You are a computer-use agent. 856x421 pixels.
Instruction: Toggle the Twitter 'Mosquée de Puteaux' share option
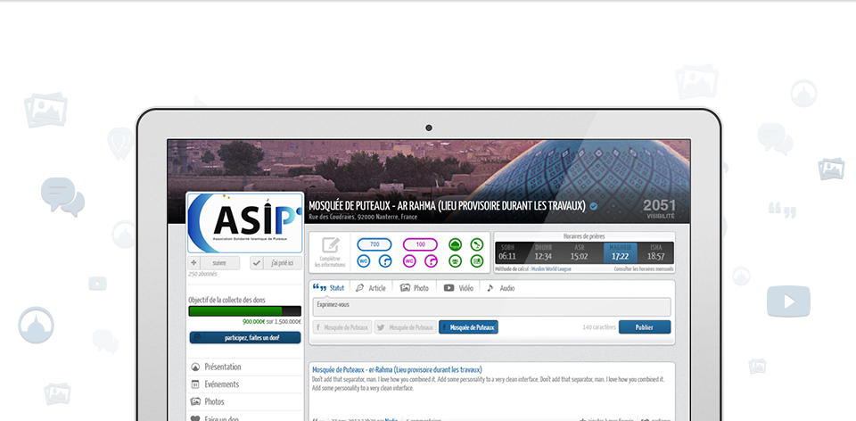tap(405, 327)
